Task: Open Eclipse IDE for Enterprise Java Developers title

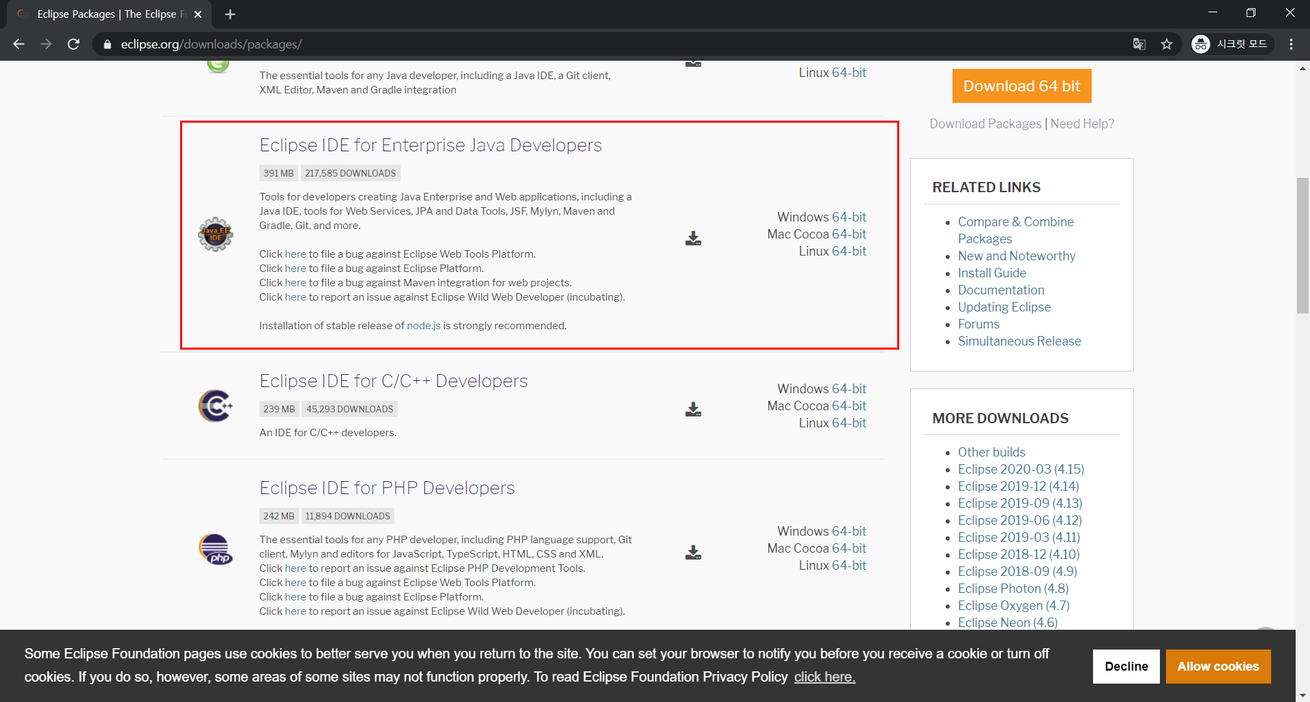Action: pyautogui.click(x=431, y=145)
